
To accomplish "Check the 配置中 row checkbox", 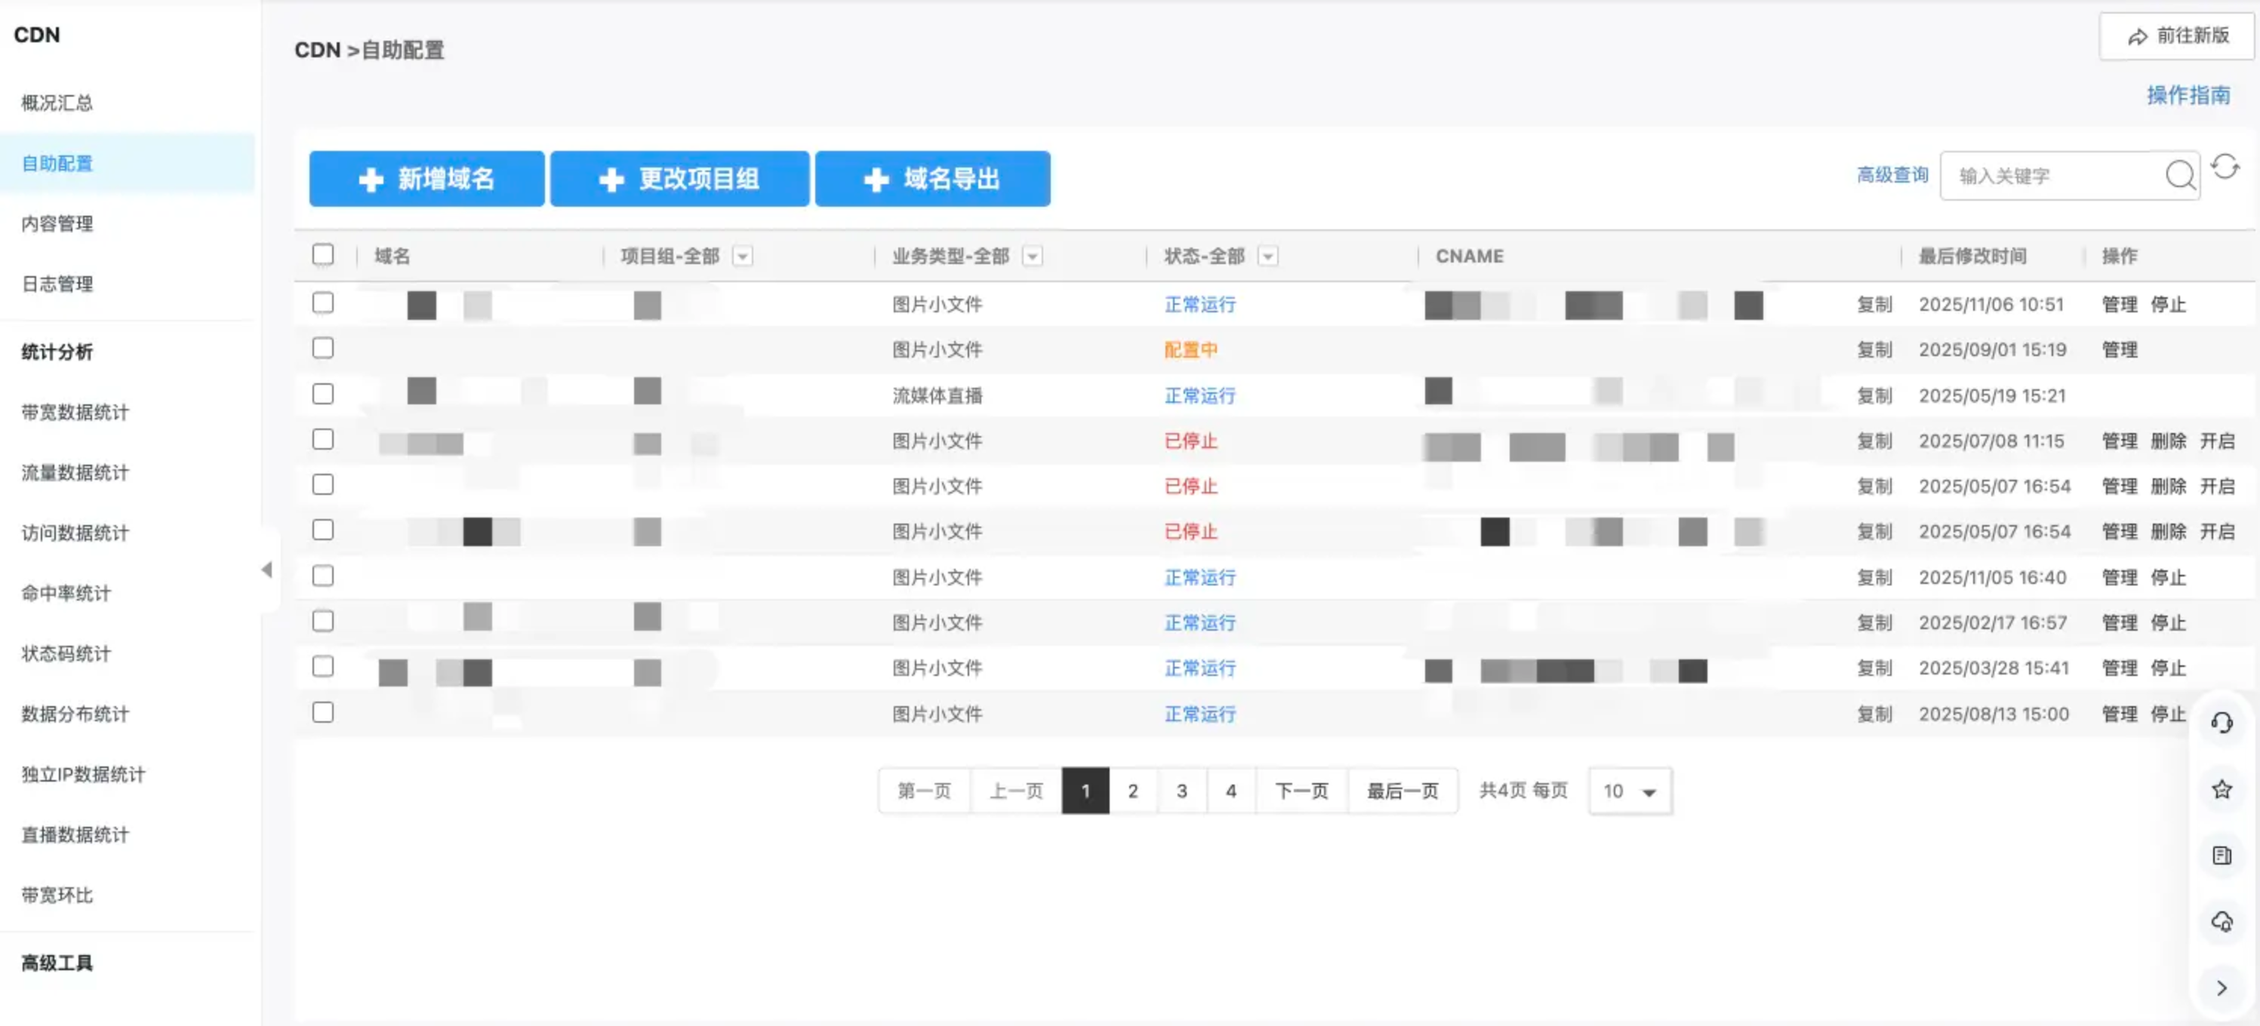I will [323, 348].
